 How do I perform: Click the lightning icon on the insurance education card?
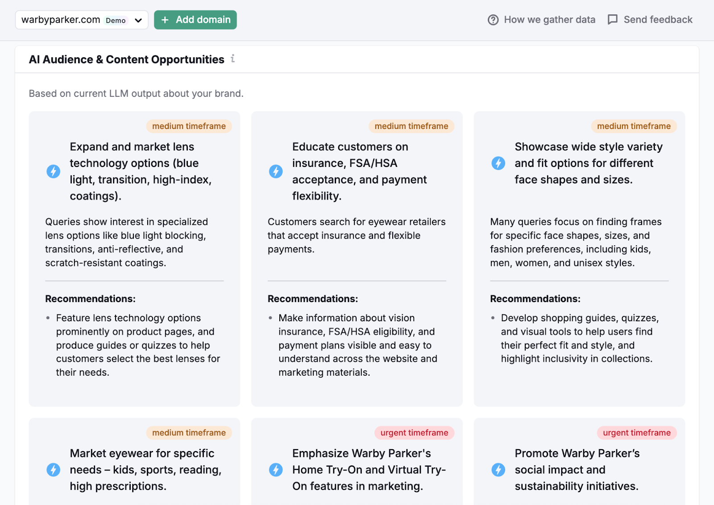[x=276, y=171]
